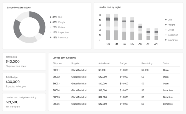Select the Total budget $30,000 card
The height and width of the screenshot is (114, 186).
point(24,82)
